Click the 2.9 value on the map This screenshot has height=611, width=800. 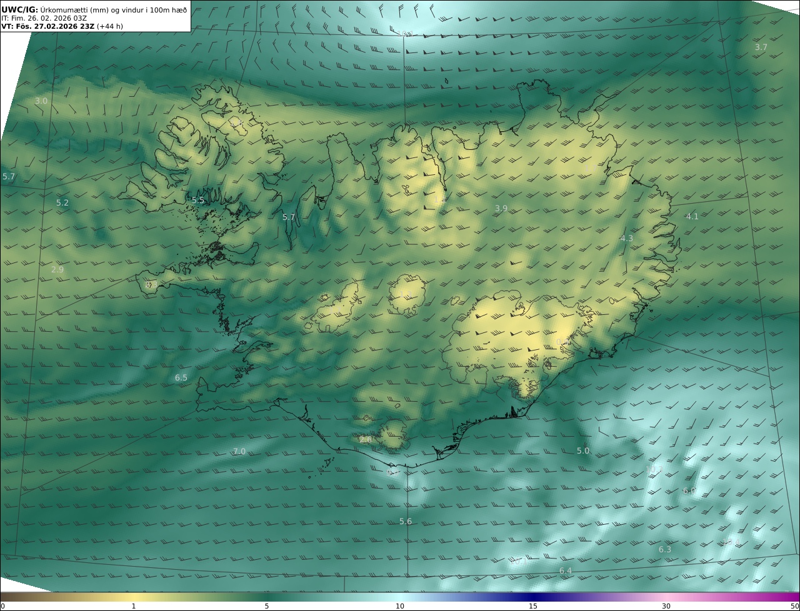(57, 270)
